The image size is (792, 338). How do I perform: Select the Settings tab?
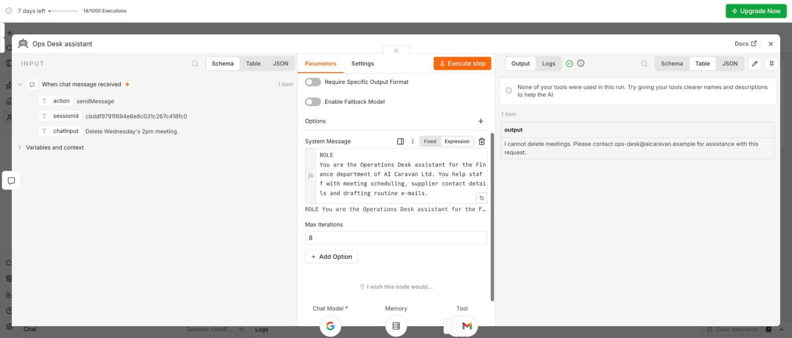point(363,64)
